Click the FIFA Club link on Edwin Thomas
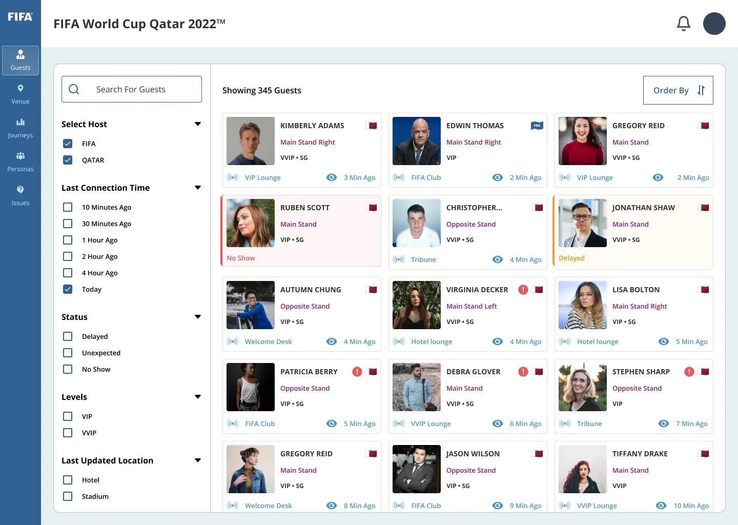This screenshot has width=738, height=525. (426, 177)
